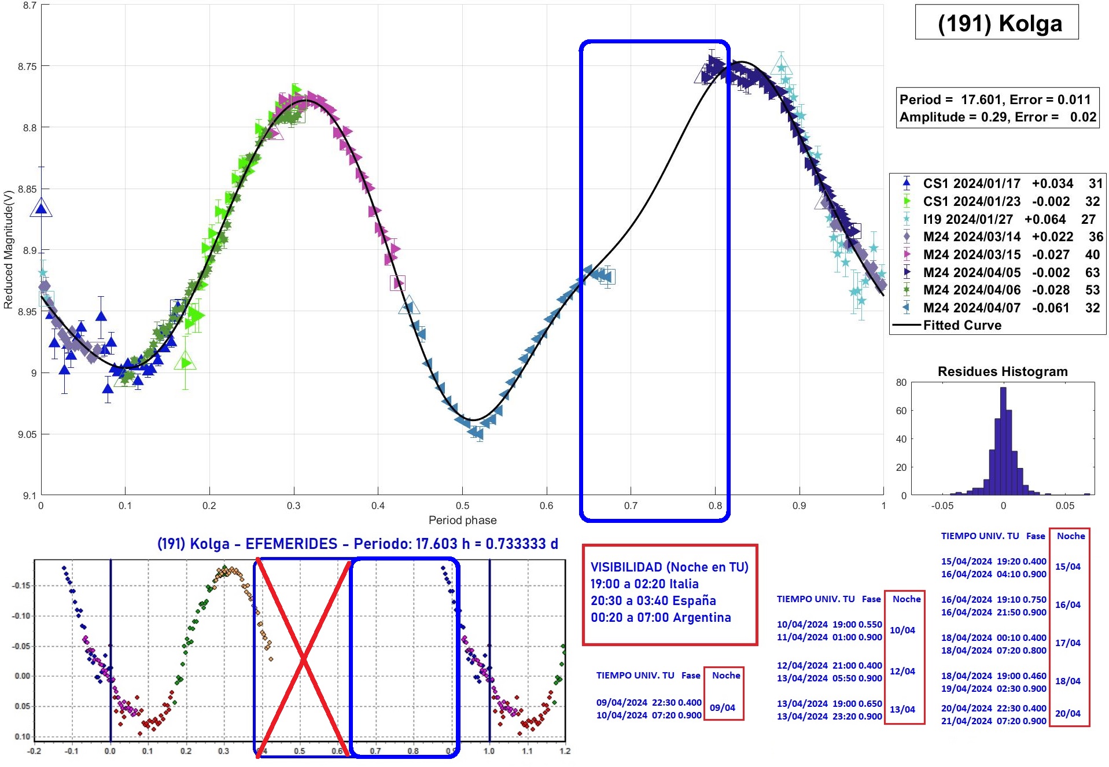Click the 16/04 night label

(x=1067, y=604)
